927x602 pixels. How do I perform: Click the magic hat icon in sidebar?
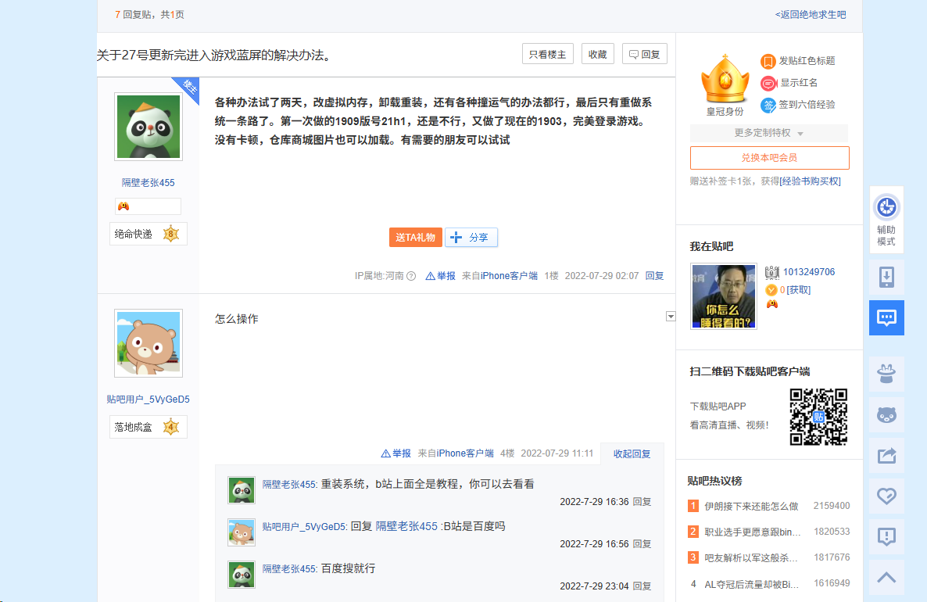click(x=886, y=374)
